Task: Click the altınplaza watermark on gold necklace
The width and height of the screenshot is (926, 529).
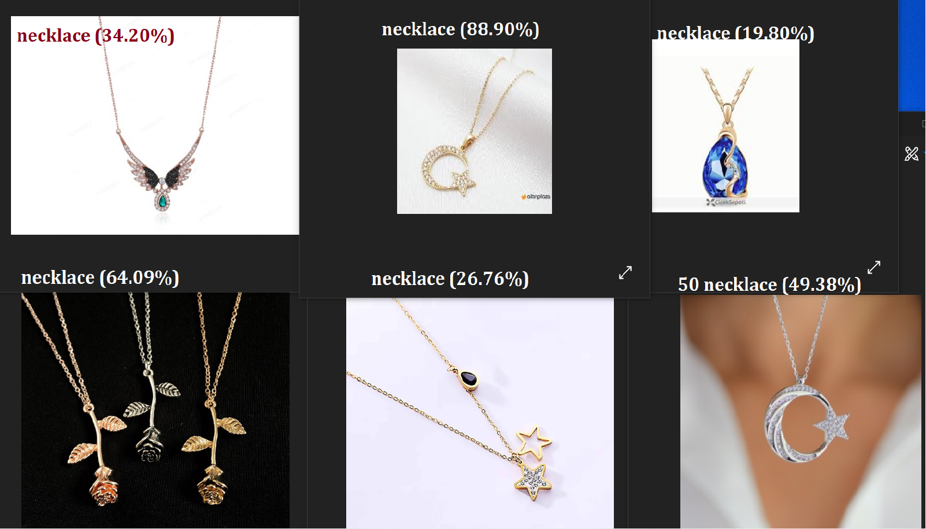Action: (x=536, y=197)
